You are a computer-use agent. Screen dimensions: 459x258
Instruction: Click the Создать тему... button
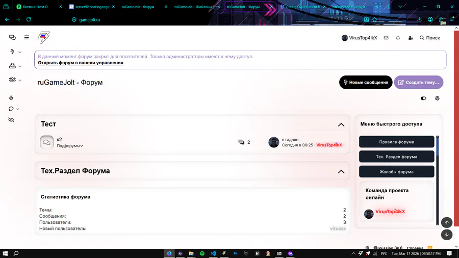419,82
